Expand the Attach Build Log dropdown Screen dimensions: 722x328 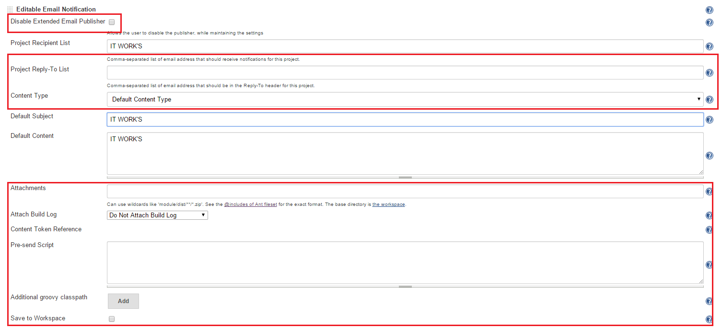[x=157, y=215]
